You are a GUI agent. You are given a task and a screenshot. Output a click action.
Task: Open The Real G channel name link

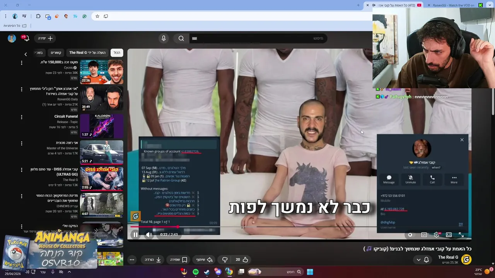click(448, 257)
